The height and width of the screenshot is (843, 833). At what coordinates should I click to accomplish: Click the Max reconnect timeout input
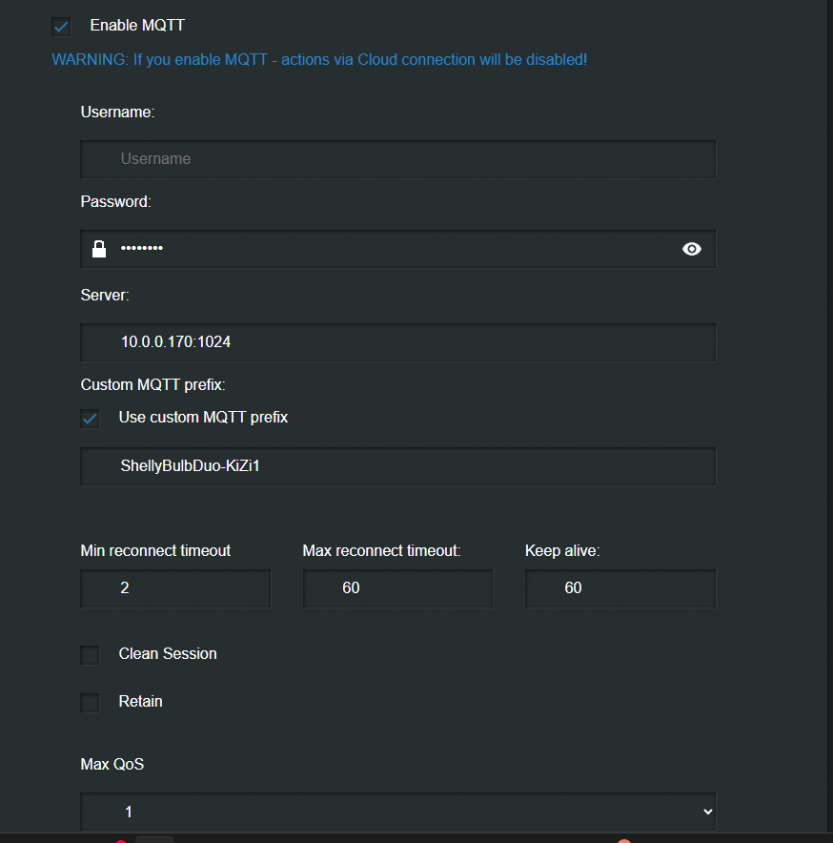tap(397, 588)
